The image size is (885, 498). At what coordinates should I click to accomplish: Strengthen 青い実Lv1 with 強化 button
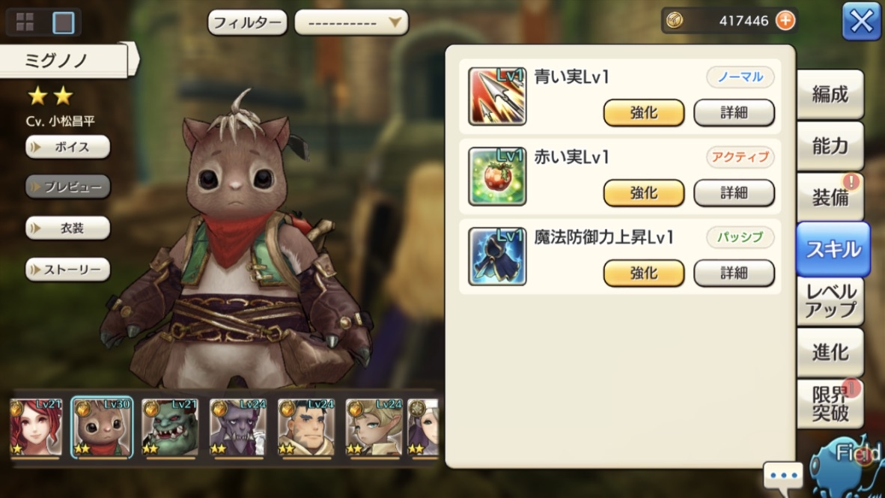[643, 112]
